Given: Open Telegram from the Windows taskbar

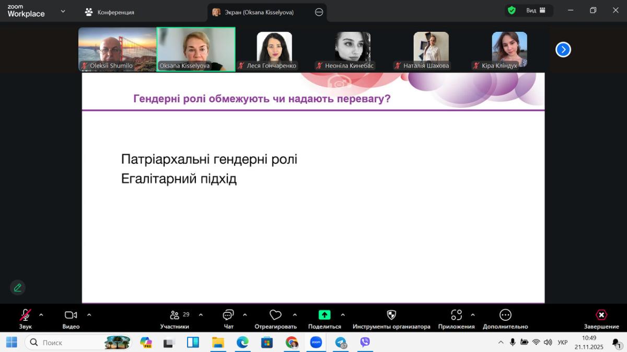Looking at the screenshot, I should tap(341, 343).
